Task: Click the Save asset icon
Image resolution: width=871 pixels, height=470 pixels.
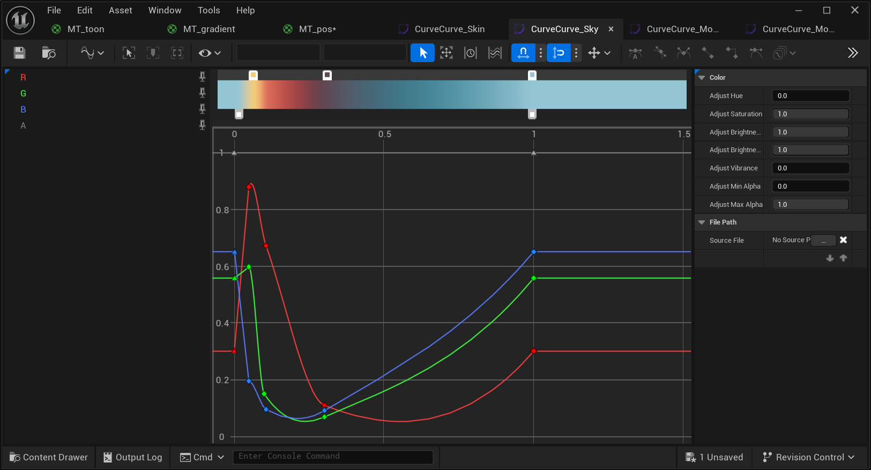Action: tap(20, 53)
